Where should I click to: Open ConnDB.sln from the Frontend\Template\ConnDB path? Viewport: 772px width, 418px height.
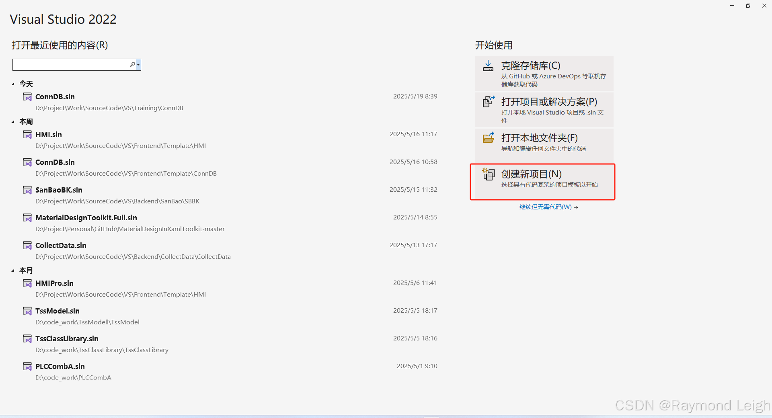pos(230,168)
